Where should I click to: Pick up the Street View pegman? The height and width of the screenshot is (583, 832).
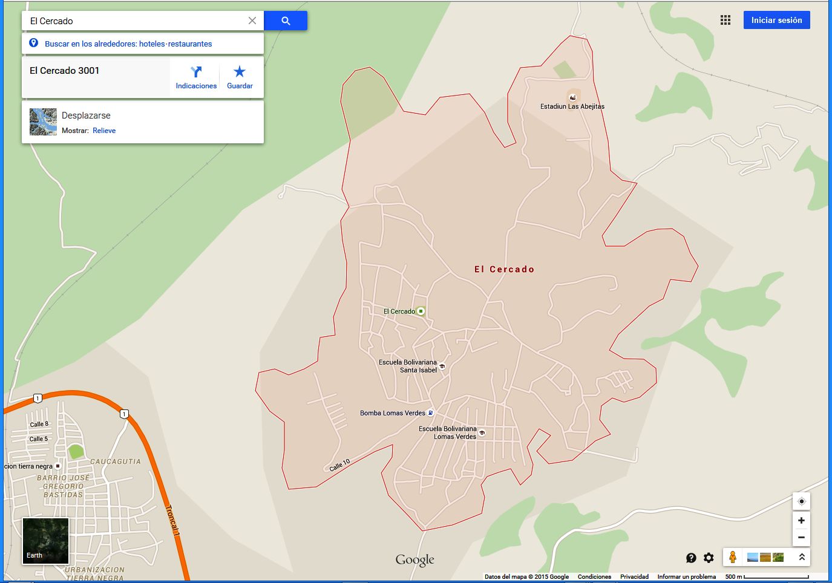[732, 557]
